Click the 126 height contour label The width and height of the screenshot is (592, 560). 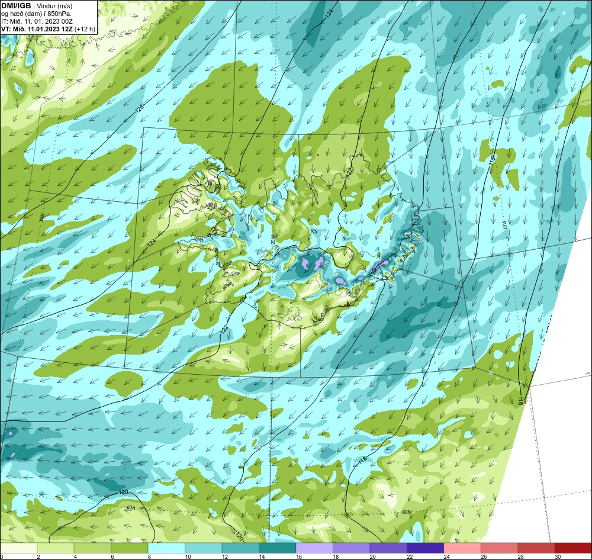140,109
